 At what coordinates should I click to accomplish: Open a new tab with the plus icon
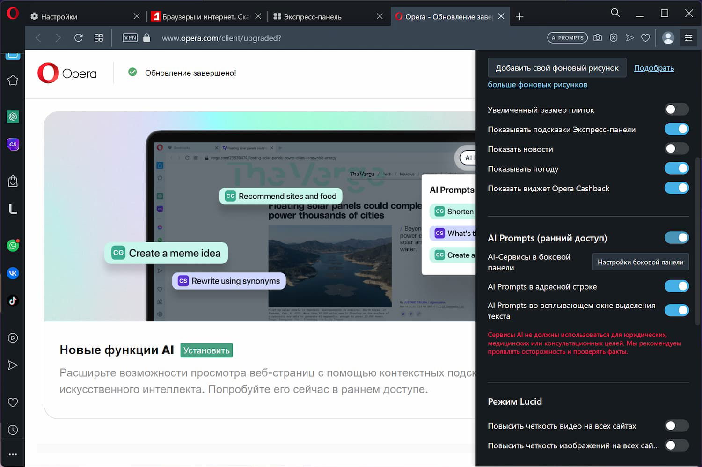(x=519, y=16)
